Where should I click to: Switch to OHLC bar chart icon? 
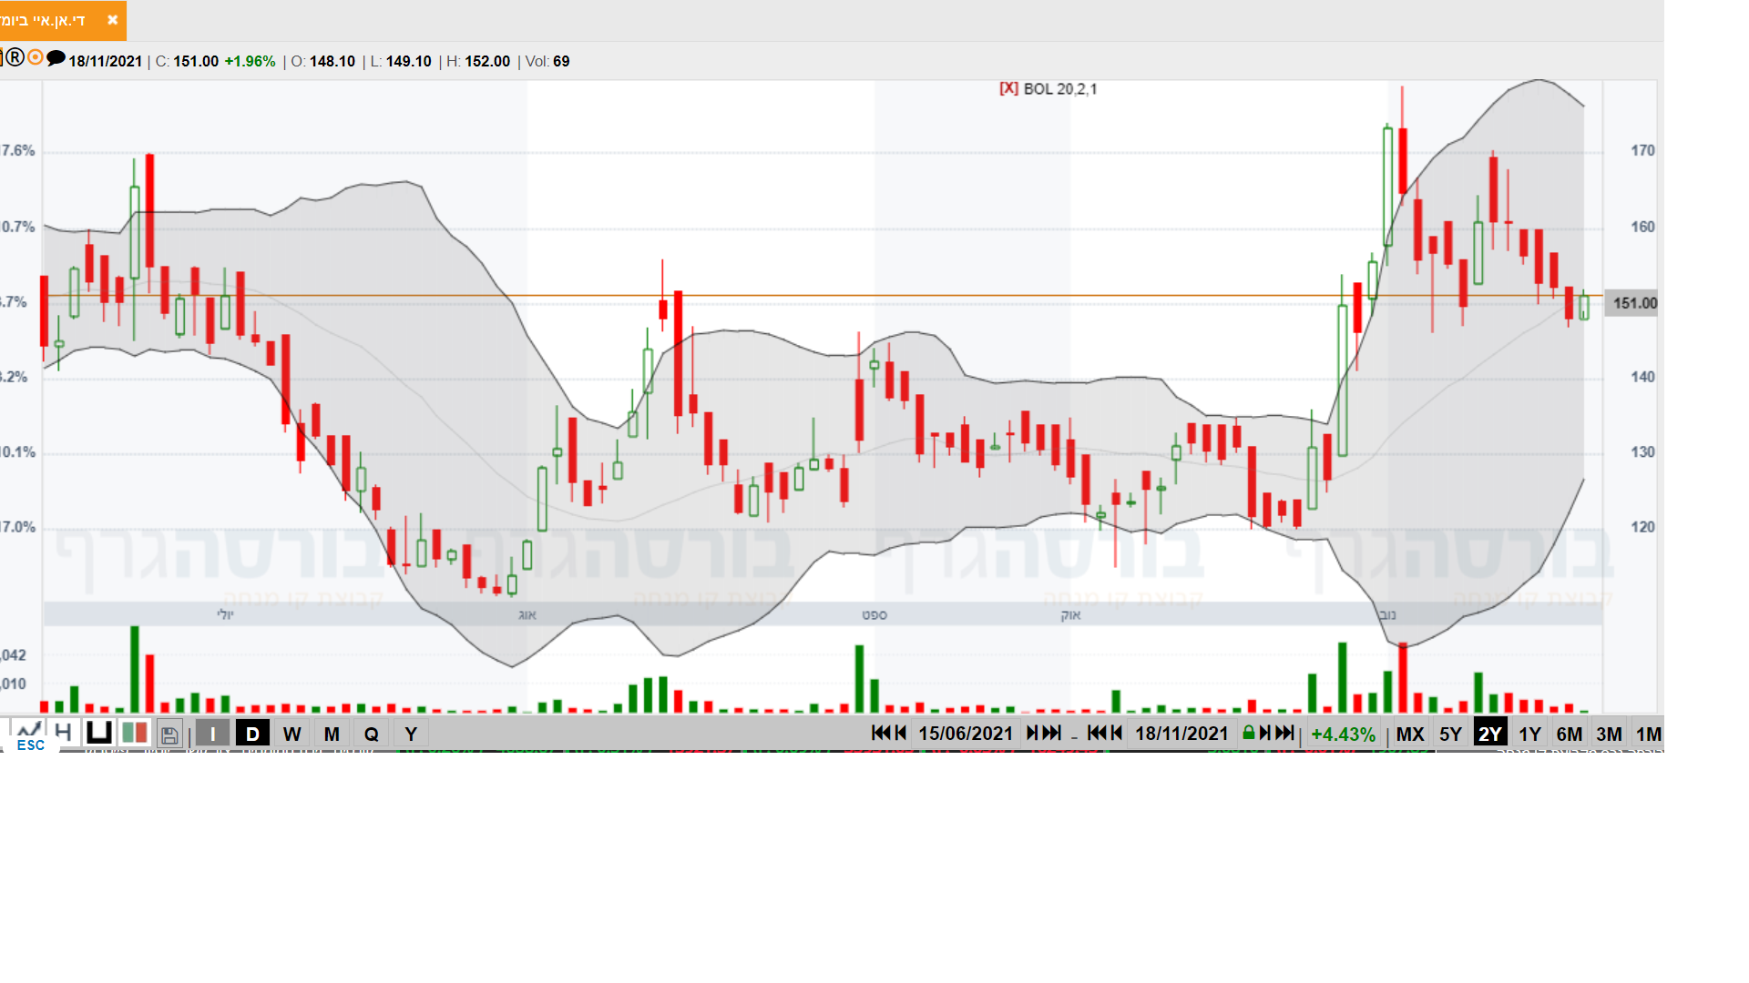click(63, 733)
